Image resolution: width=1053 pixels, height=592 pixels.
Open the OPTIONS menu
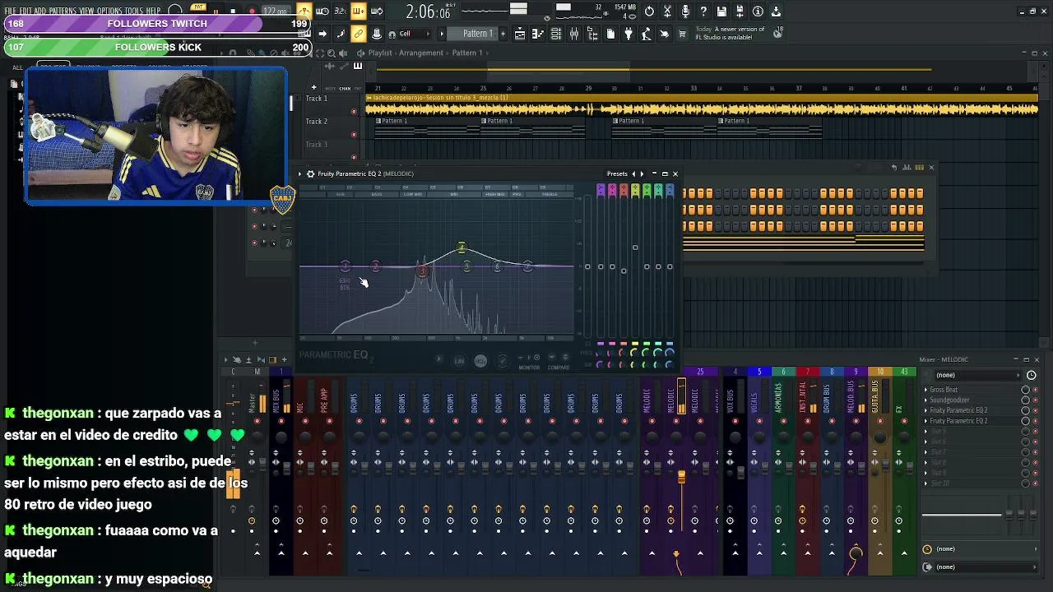pos(109,12)
